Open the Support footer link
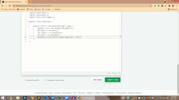179x100 pixels. [x=89, y=93]
